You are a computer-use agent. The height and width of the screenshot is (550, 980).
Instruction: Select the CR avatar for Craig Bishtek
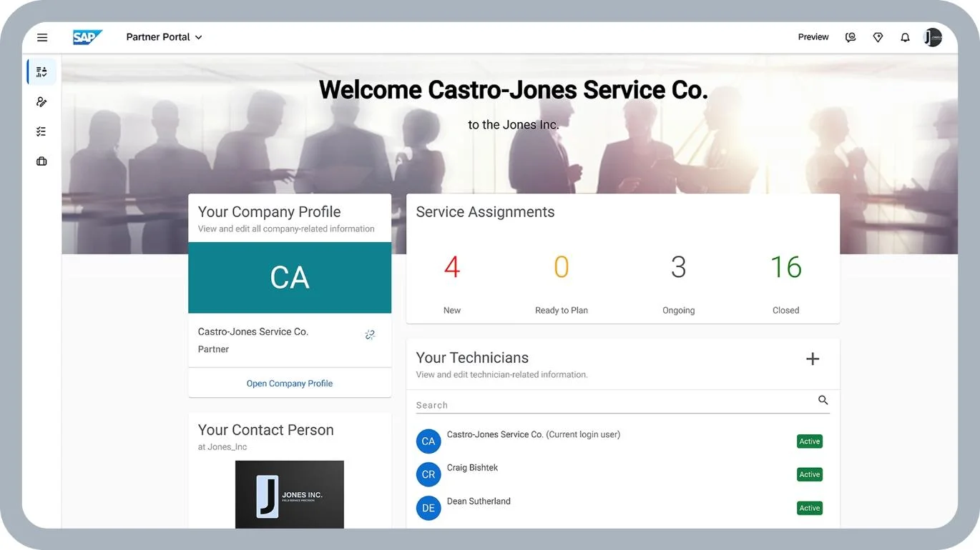coord(428,474)
